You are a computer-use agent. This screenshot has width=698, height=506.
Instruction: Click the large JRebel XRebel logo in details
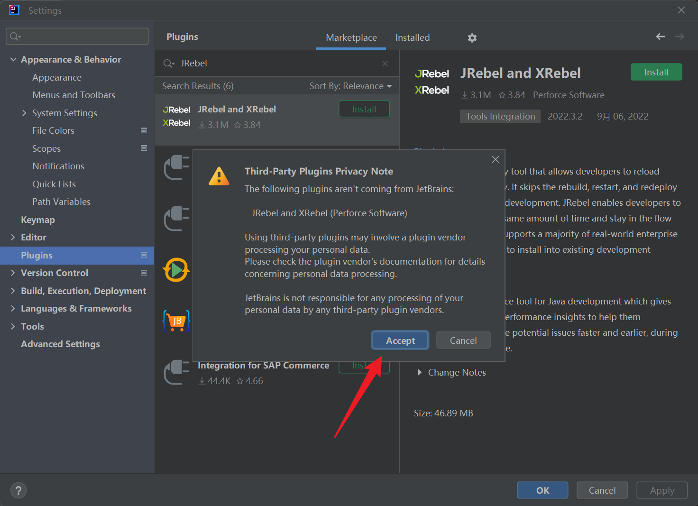432,82
